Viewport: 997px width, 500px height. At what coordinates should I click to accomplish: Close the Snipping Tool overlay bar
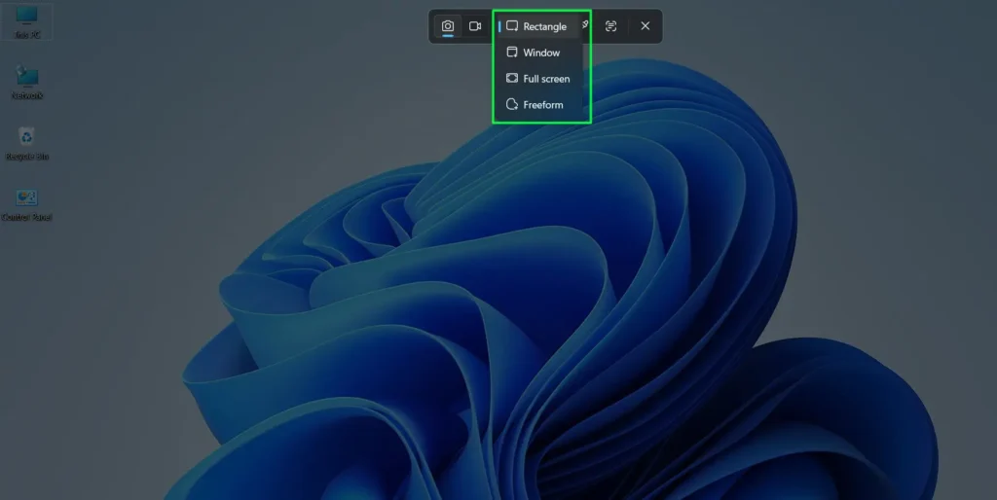[x=646, y=26]
